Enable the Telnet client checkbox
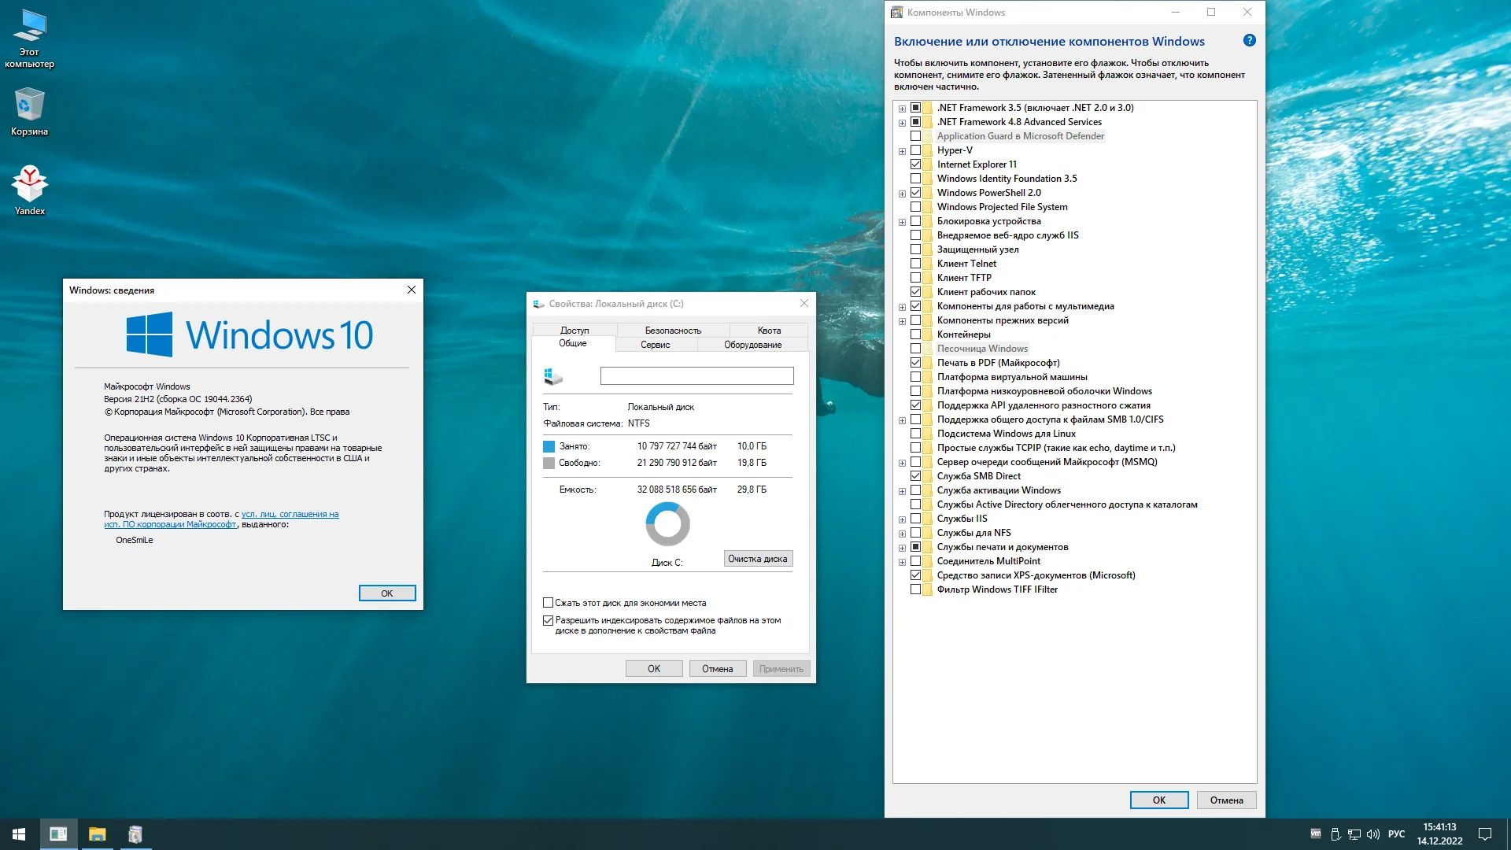This screenshot has height=850, width=1511. coord(915,264)
